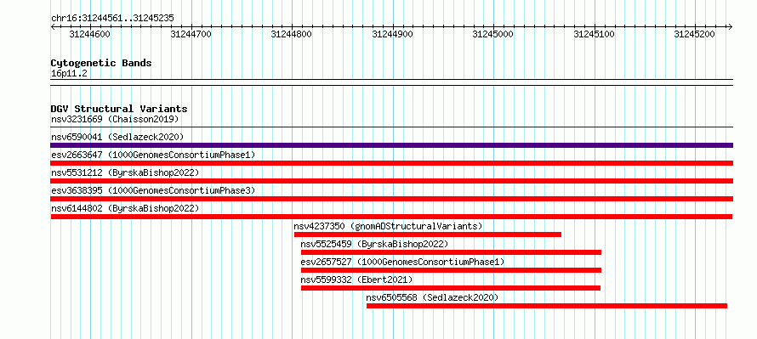
Task: Click the 31244800 ruler position label
Action: click(292, 34)
